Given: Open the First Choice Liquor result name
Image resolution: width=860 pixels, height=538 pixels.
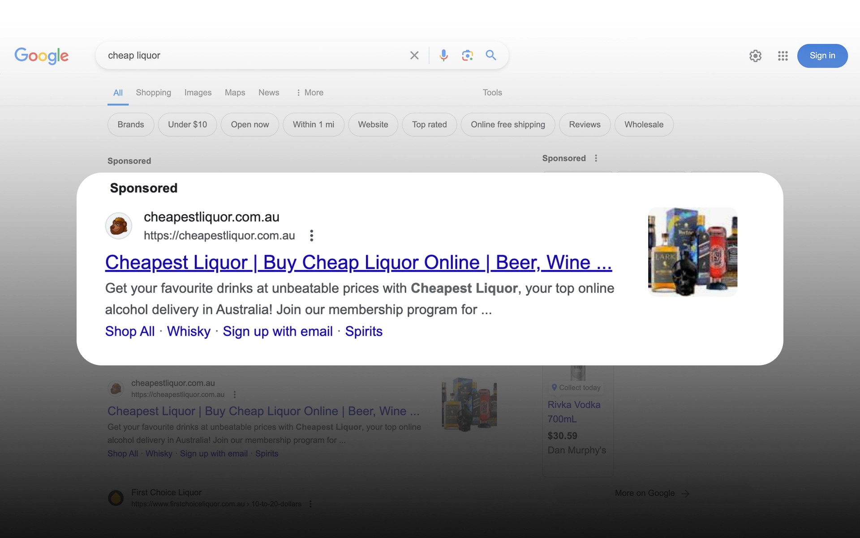Looking at the screenshot, I should (166, 492).
